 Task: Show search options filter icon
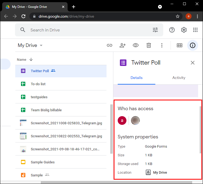155,30
